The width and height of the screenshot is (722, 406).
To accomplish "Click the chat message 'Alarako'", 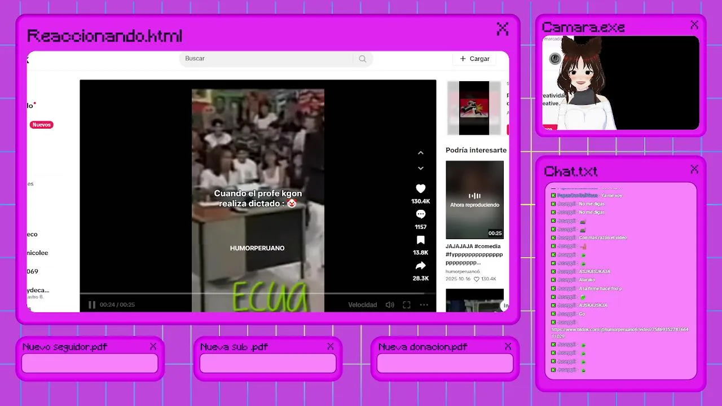I will tap(587, 280).
